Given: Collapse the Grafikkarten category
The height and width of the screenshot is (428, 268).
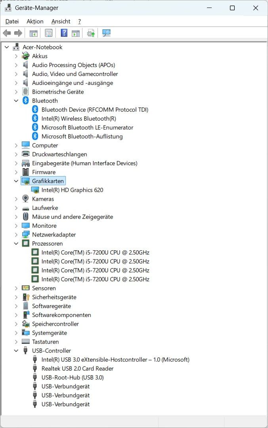Looking at the screenshot, I should click(16, 181).
